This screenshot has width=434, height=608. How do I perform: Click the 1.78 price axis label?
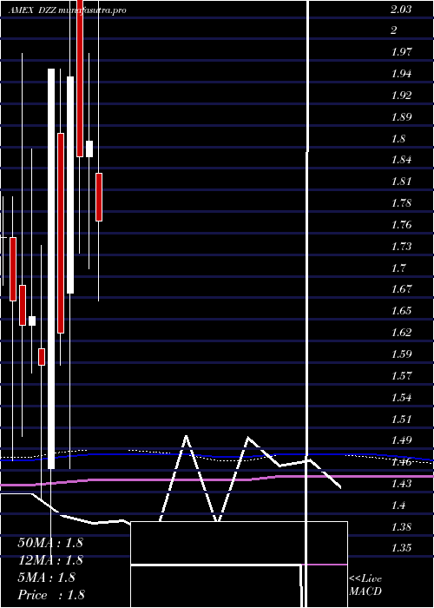401,203
